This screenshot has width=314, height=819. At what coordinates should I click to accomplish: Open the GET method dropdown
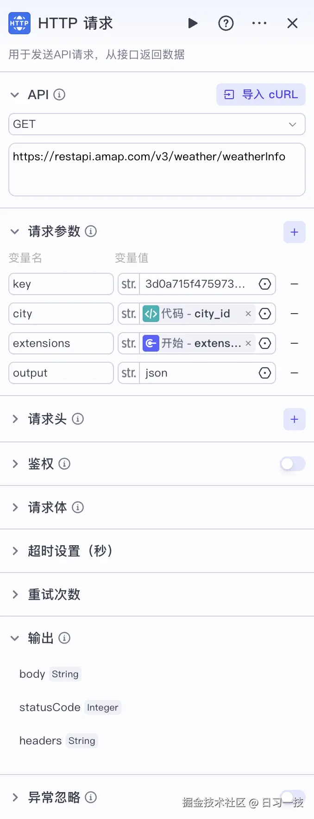point(157,124)
